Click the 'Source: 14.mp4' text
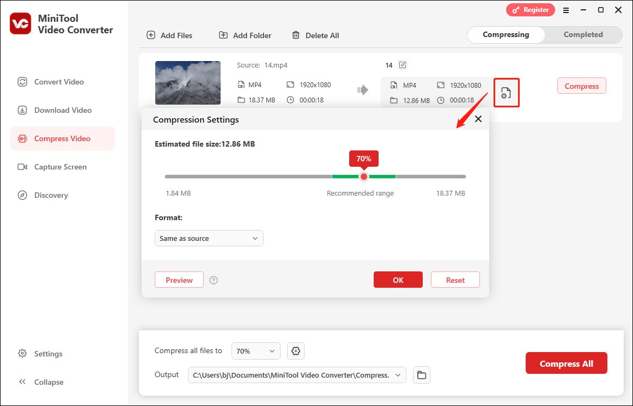This screenshot has height=406, width=633. [x=262, y=65]
